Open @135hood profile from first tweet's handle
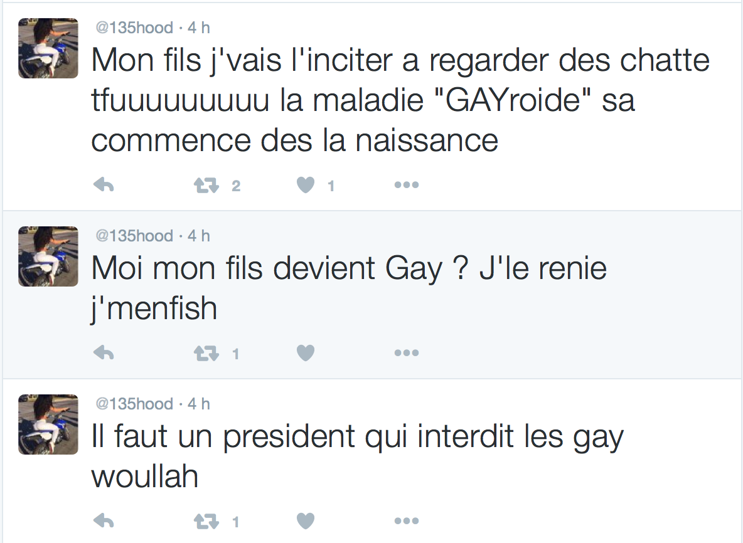This screenshot has height=543, width=743. tap(134, 28)
